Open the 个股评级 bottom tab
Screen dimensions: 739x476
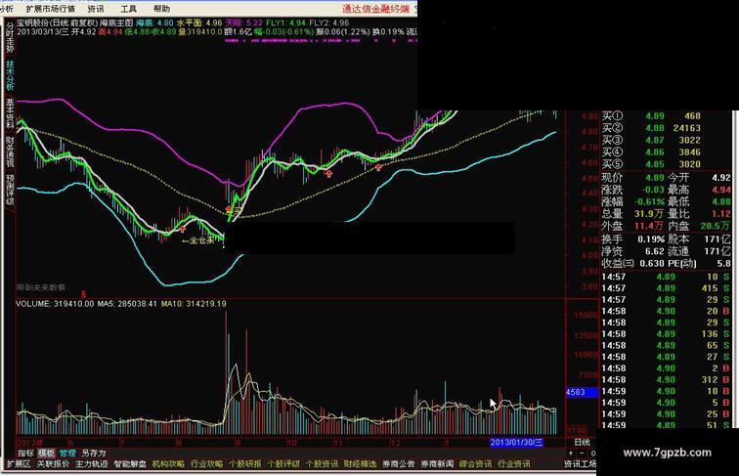(x=283, y=464)
